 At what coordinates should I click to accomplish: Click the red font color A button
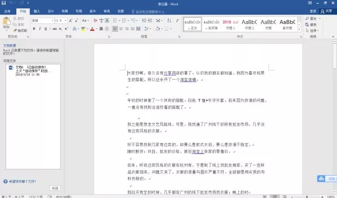(92, 29)
